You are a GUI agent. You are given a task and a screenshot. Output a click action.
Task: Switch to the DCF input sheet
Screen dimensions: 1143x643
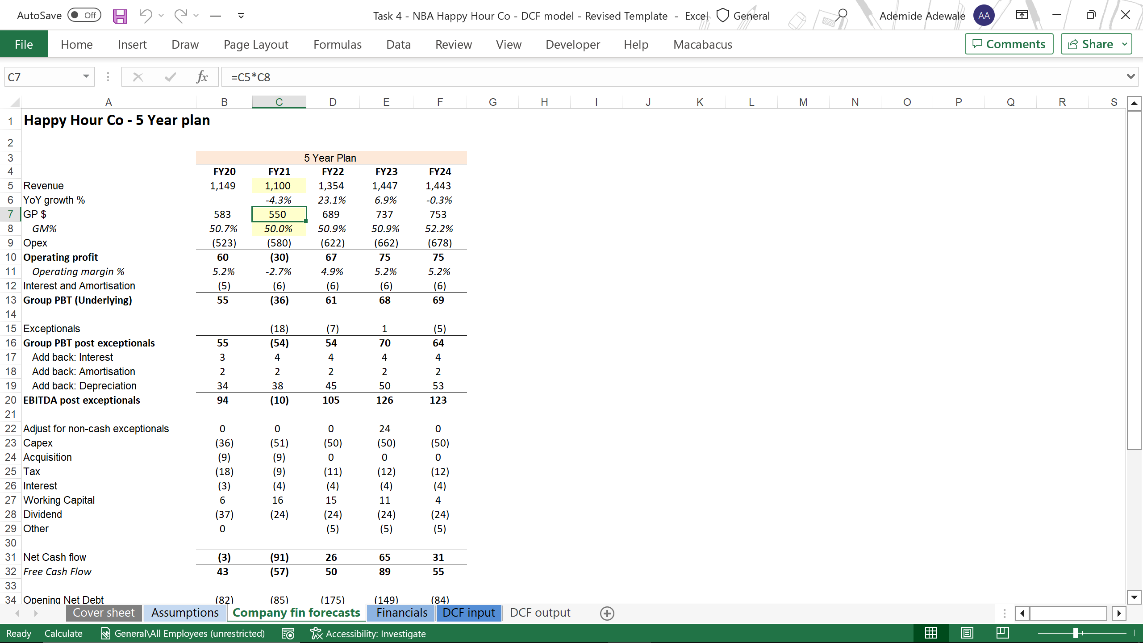(x=468, y=613)
